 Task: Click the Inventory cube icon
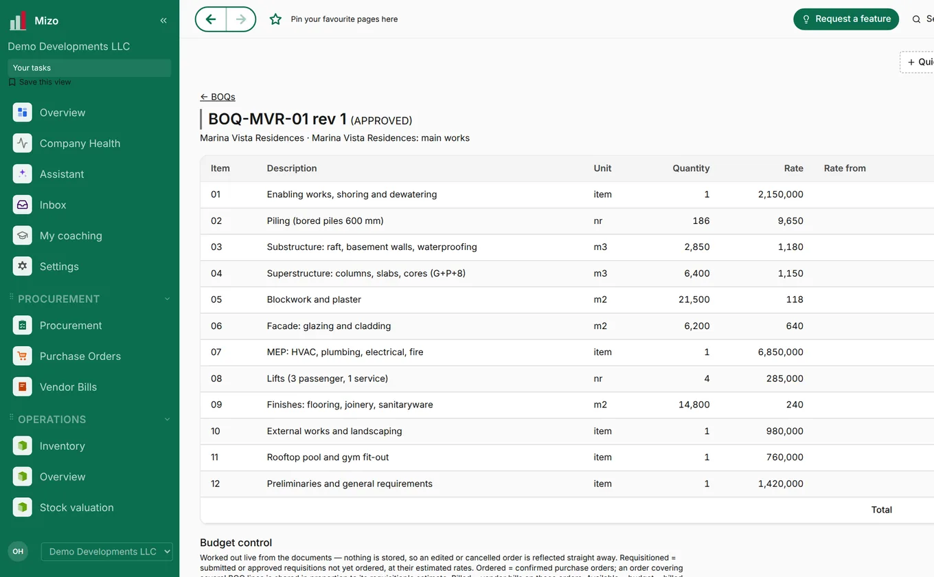[23, 446]
